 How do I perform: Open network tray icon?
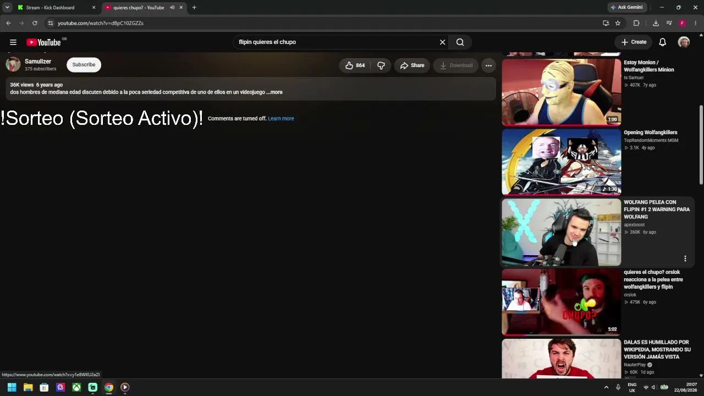click(x=646, y=387)
